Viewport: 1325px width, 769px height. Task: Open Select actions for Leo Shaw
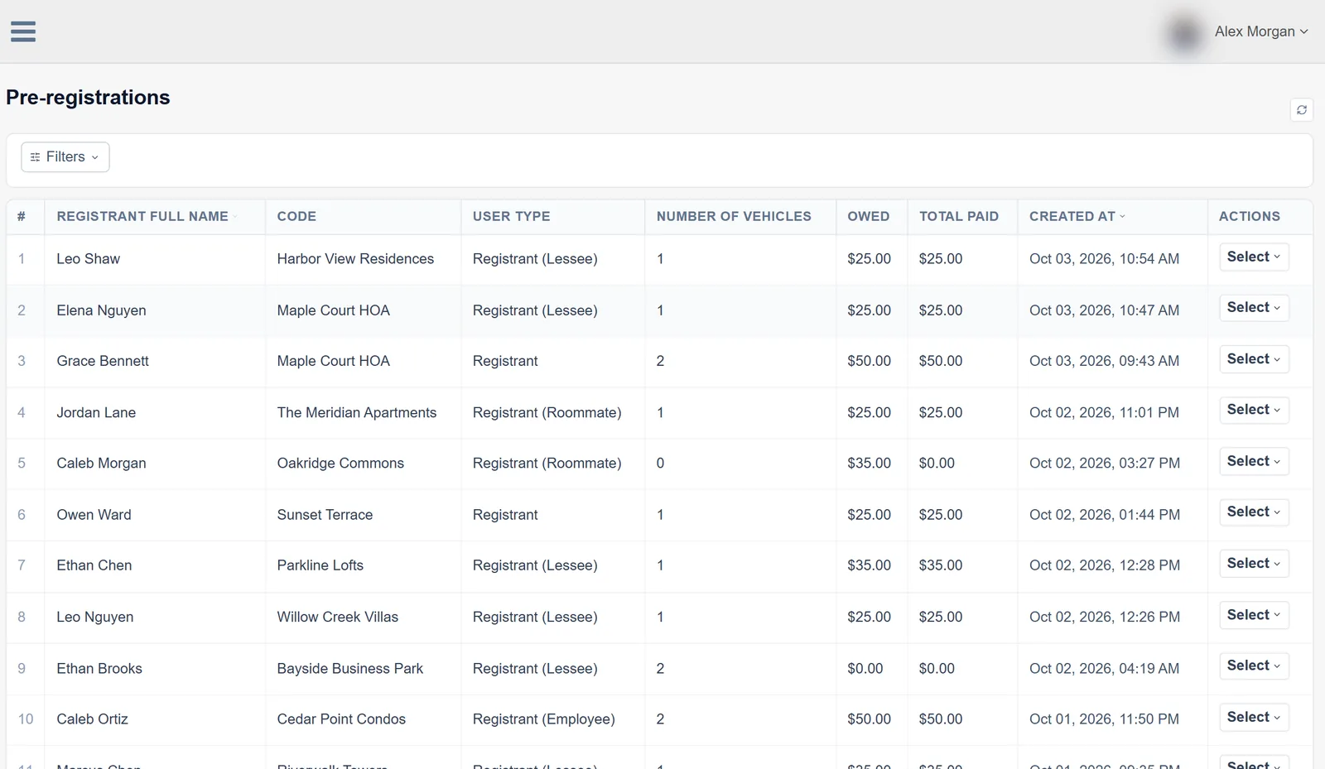tap(1254, 257)
